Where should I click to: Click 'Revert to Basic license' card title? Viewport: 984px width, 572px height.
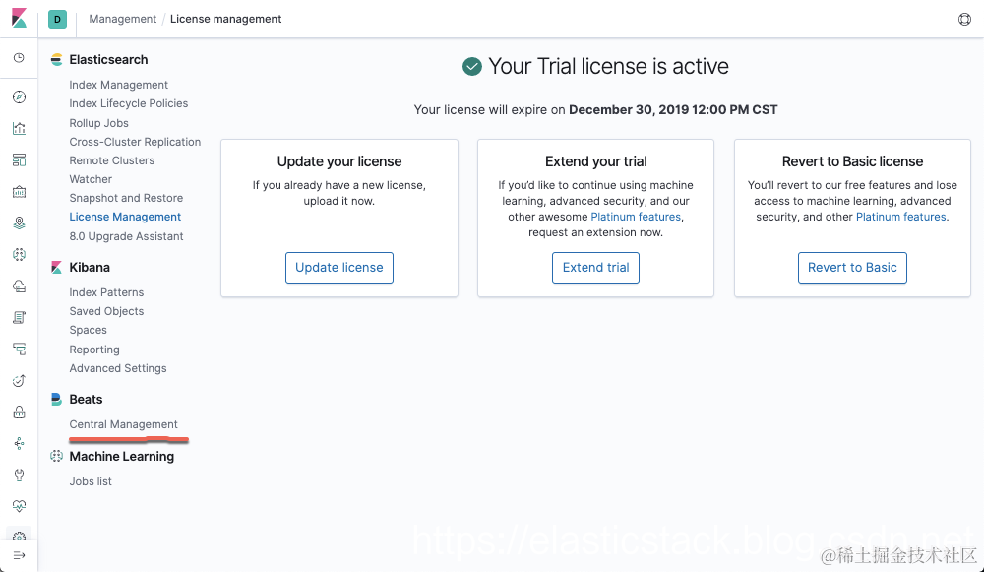point(852,161)
